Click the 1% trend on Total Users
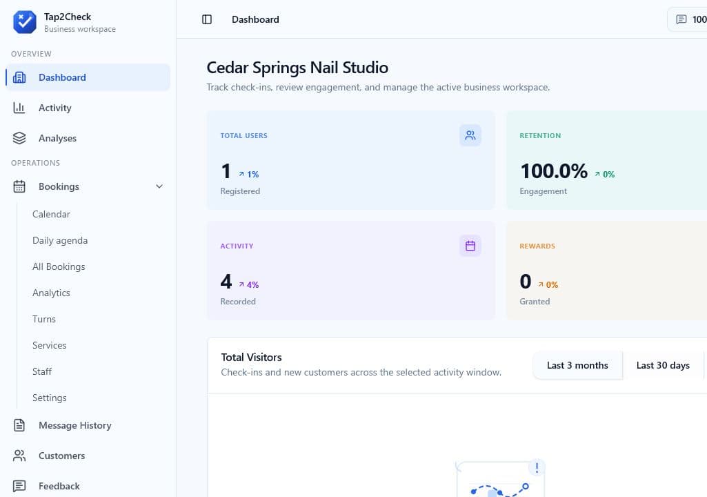Viewport: 707px width, 497px height. click(249, 174)
